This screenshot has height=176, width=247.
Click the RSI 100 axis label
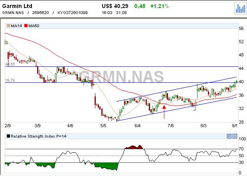[242, 139]
